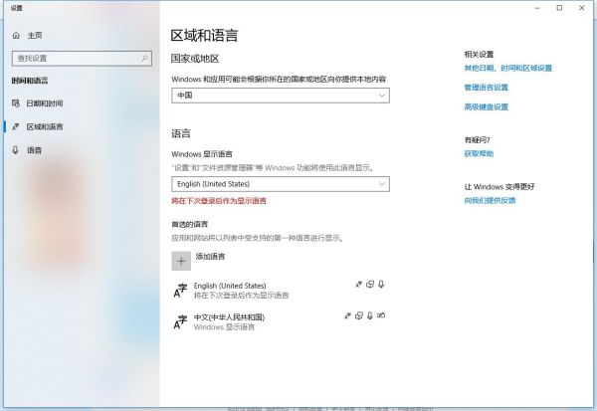Click text-to-speech icon on 中文 row
The height and width of the screenshot is (411, 597).
point(359,315)
